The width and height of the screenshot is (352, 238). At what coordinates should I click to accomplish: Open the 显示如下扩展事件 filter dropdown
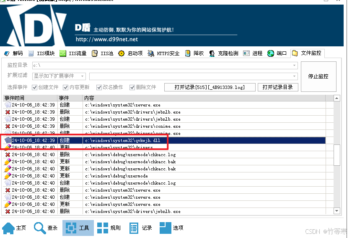point(59,76)
